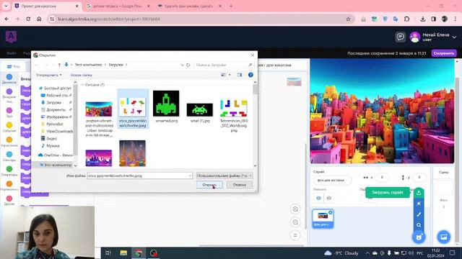
Task: Go to browser home page
Action: pos(39,19)
